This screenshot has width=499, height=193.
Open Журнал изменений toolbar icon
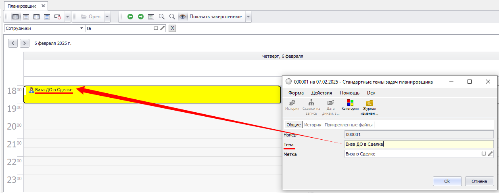[370, 105]
